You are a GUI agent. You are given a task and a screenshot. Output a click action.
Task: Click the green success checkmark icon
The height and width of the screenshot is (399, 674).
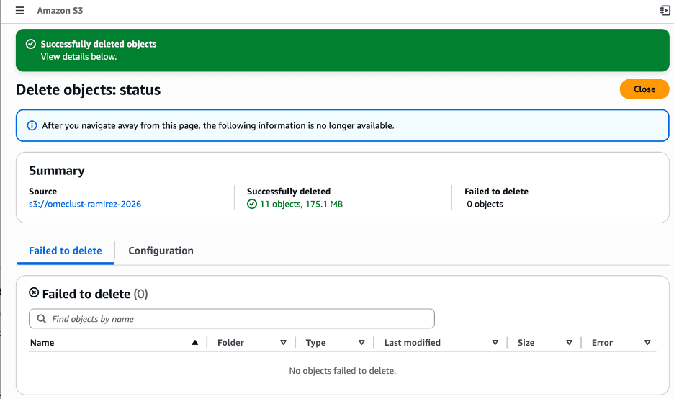(x=30, y=44)
